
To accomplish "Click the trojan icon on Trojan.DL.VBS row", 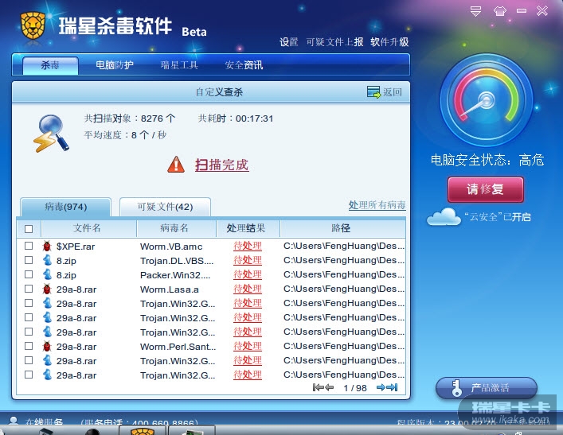I will 47,260.
